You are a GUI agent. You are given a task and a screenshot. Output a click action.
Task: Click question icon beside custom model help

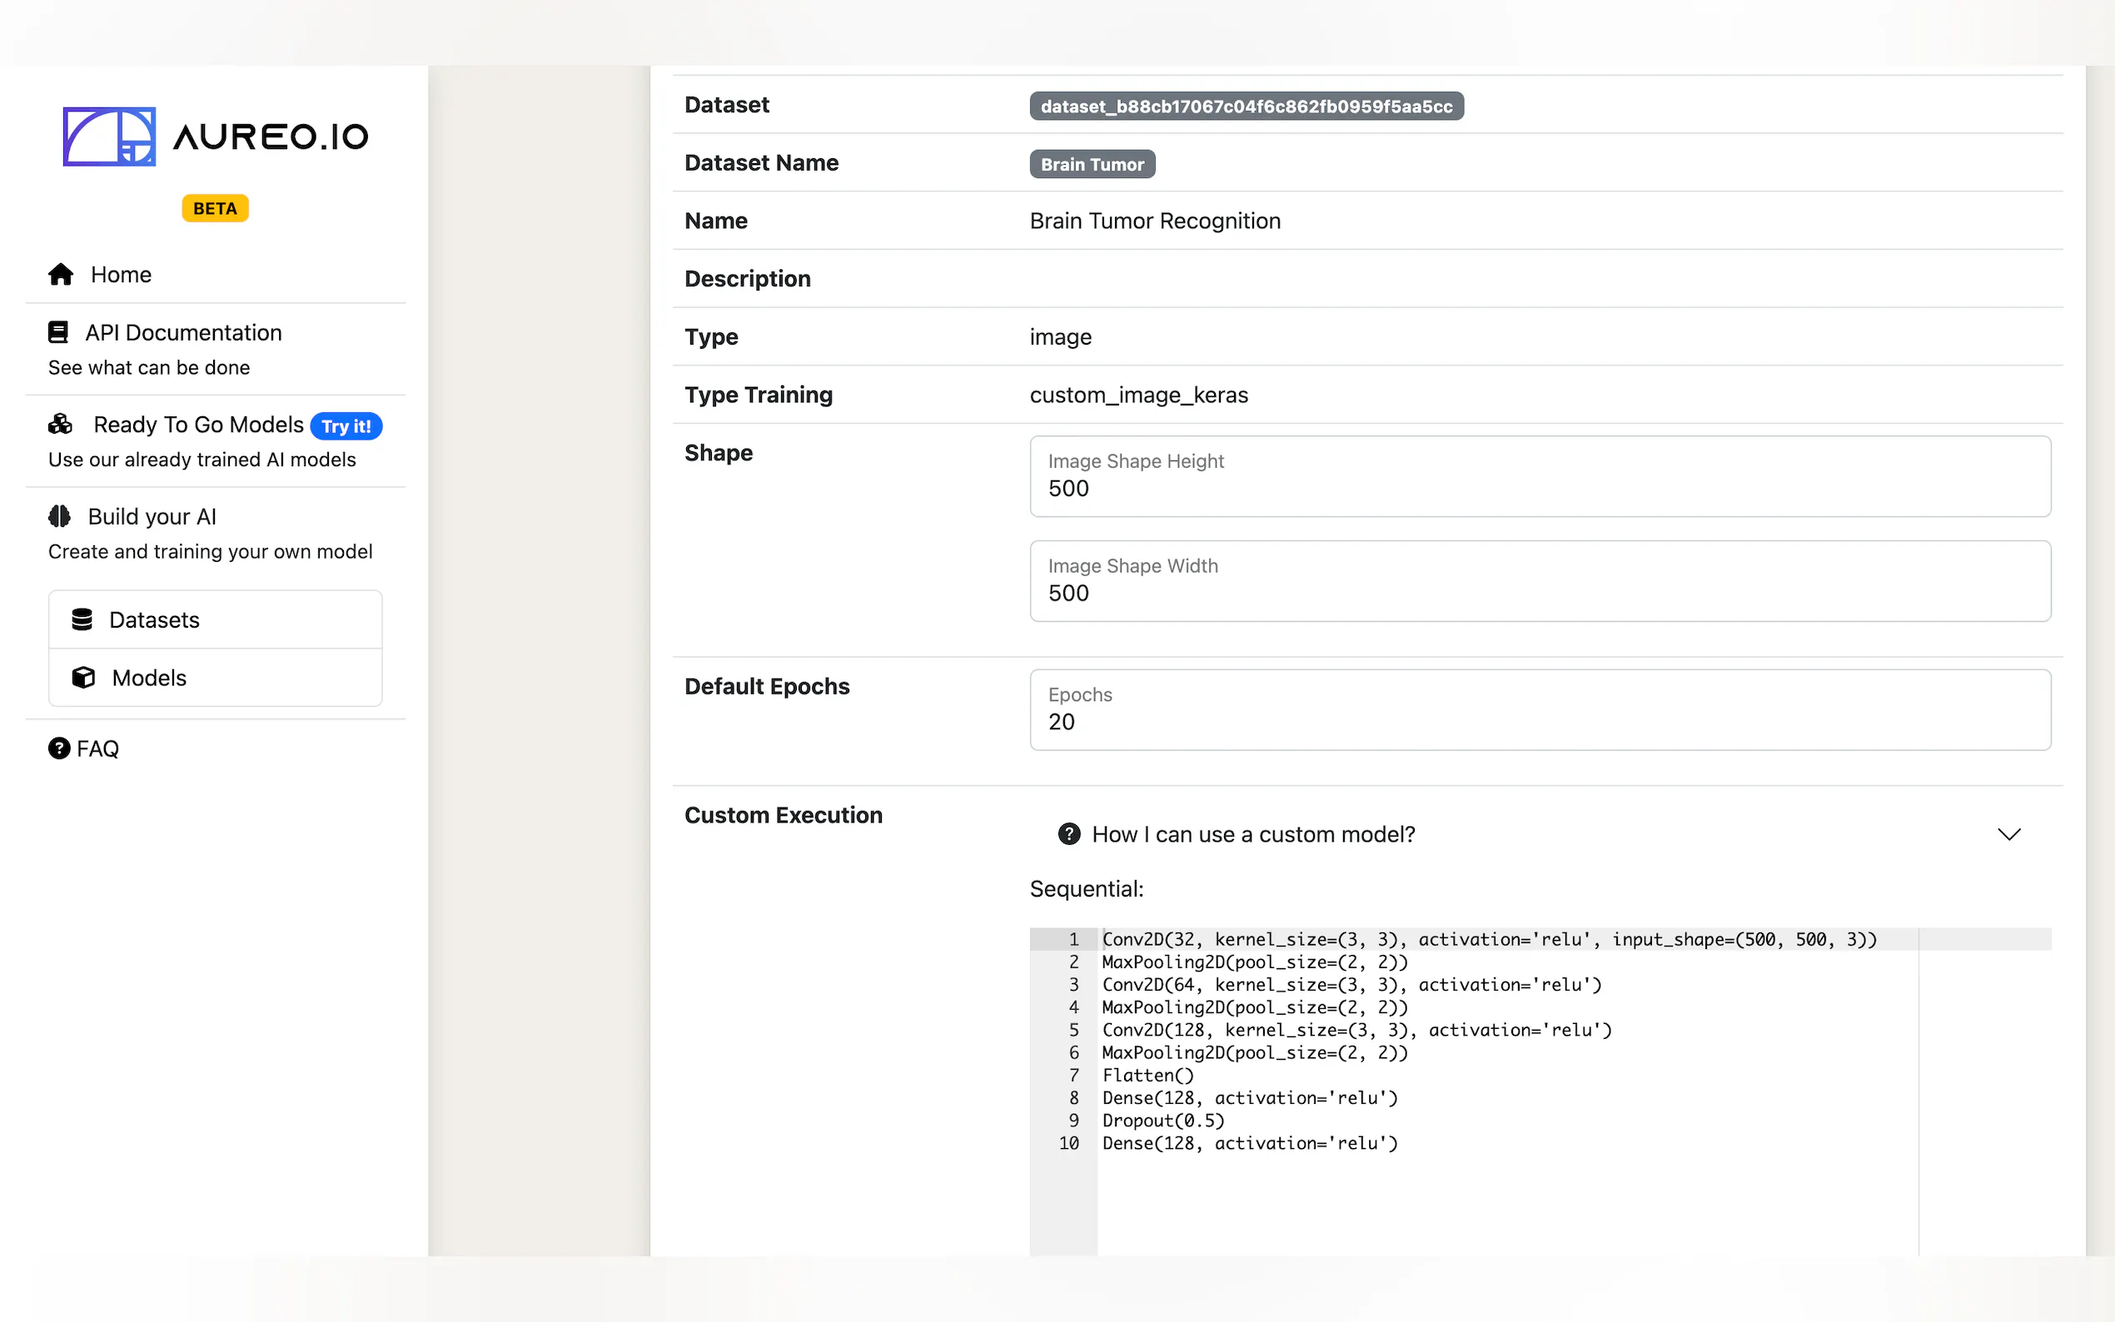tap(1068, 834)
